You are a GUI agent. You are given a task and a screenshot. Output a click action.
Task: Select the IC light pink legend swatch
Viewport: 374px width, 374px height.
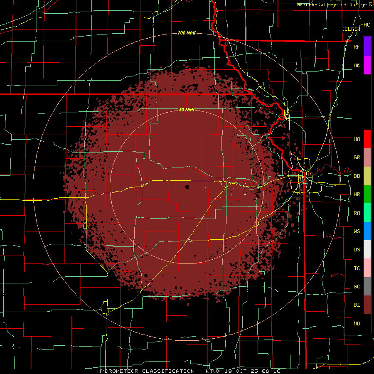point(367,268)
